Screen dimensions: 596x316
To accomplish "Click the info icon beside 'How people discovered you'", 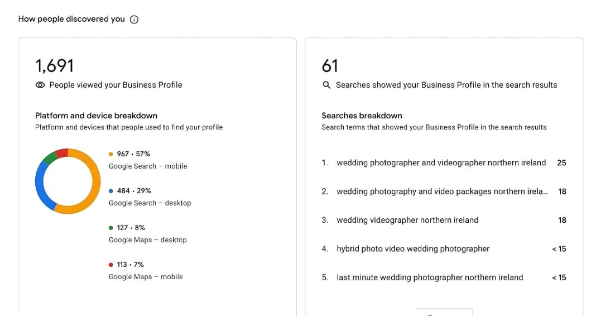I will click(134, 20).
